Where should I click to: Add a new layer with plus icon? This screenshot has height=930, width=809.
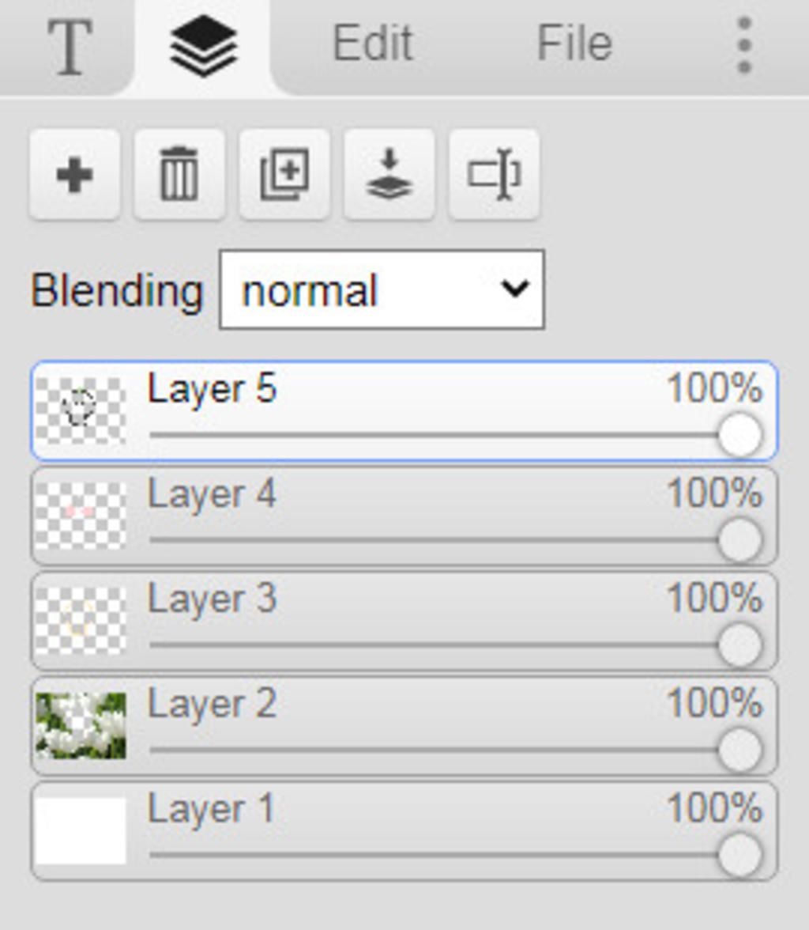75,174
